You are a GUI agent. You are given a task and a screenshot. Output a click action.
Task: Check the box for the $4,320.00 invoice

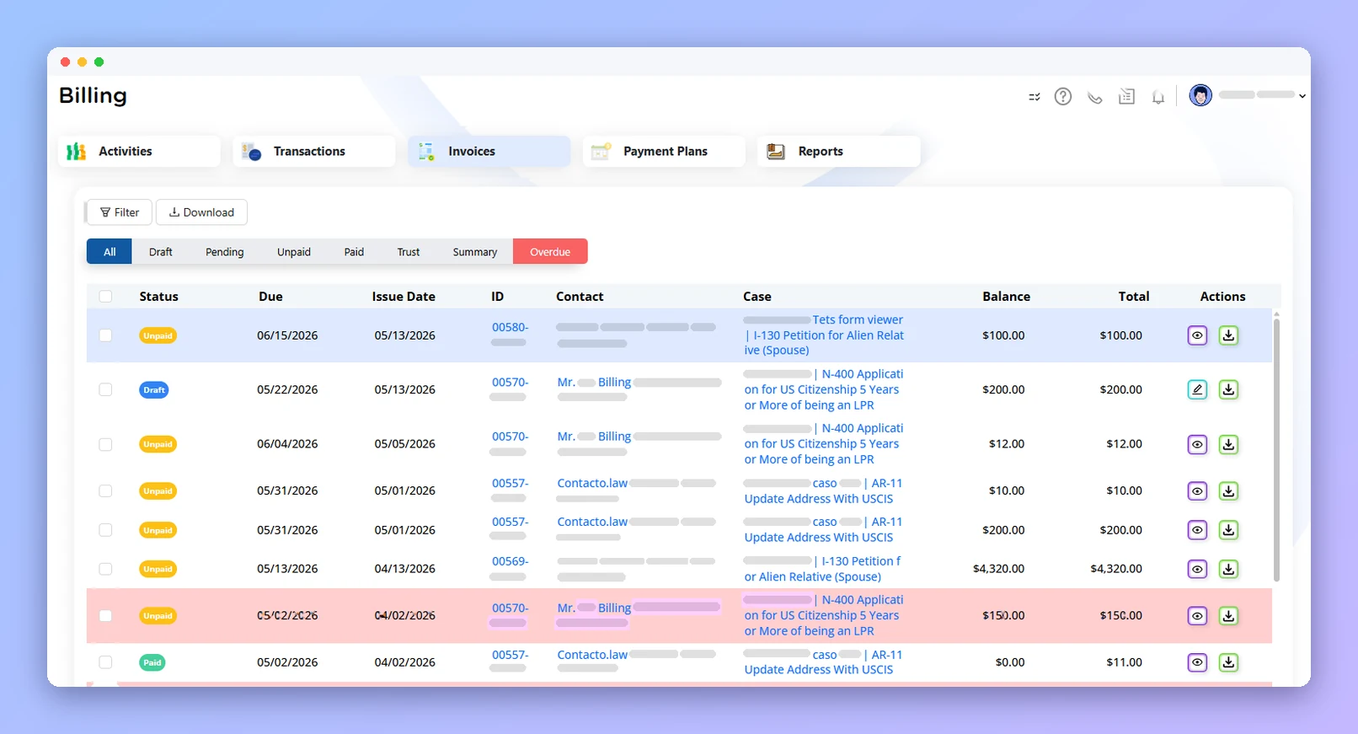[105, 569]
